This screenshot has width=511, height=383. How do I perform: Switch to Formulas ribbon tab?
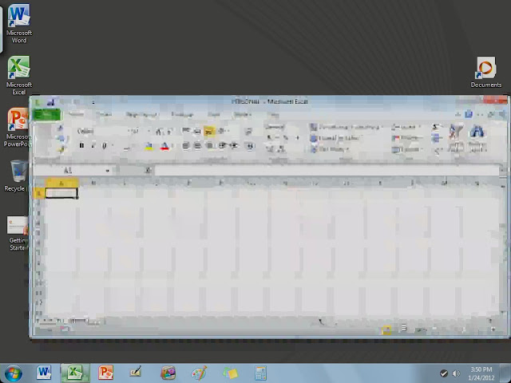click(x=182, y=114)
